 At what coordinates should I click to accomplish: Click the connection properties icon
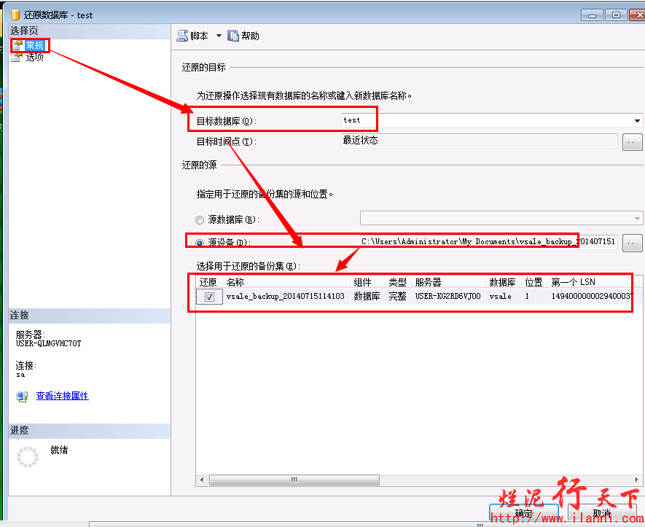pyautogui.click(x=22, y=397)
